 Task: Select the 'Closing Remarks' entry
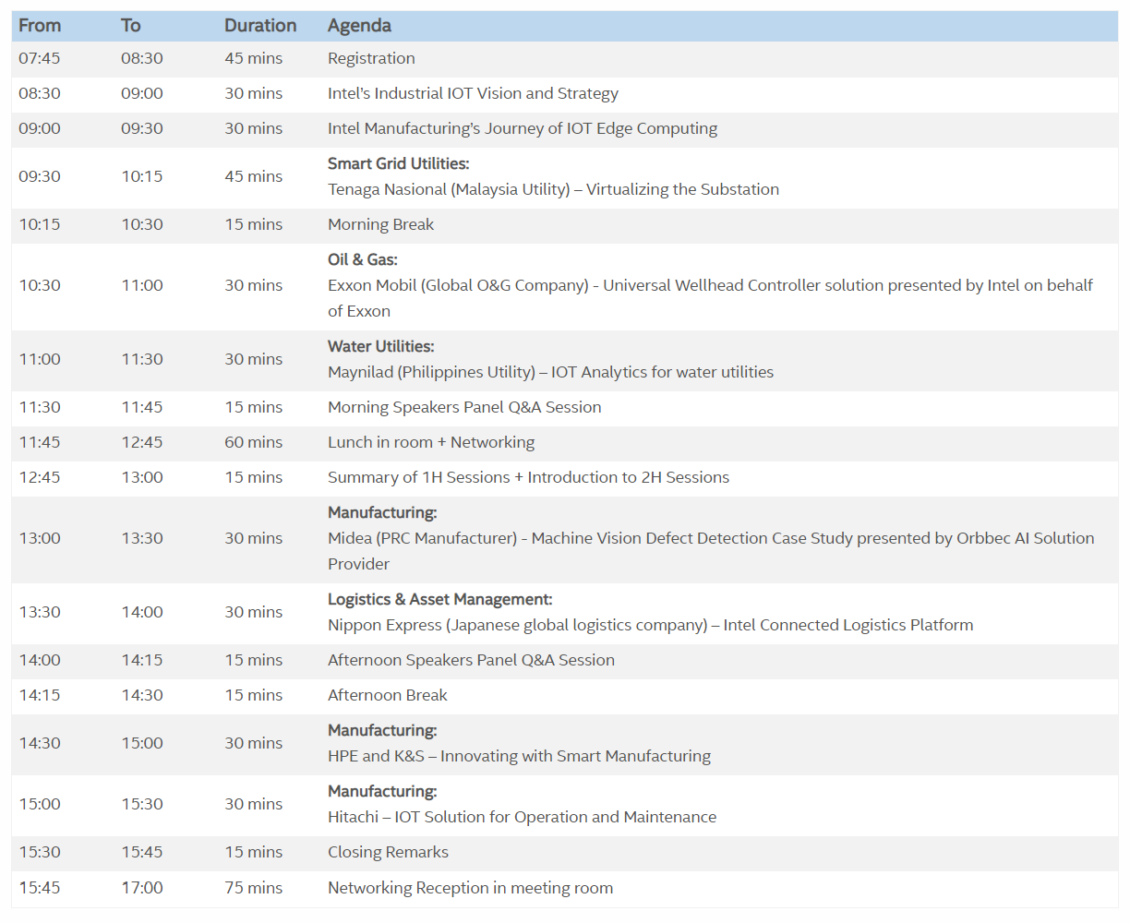tap(388, 852)
